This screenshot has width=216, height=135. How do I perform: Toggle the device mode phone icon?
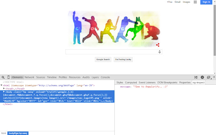[x=8, y=77]
